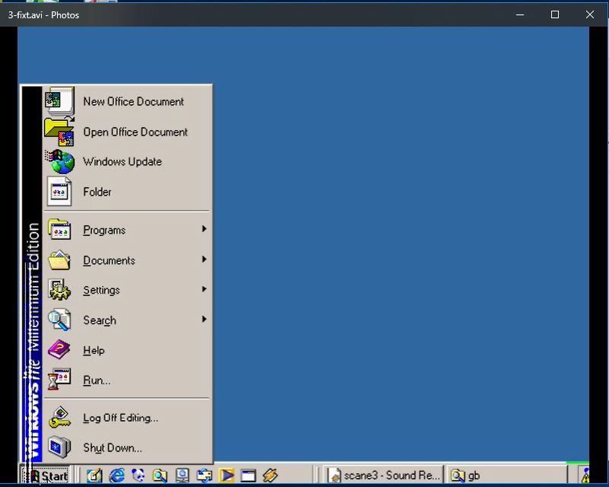Click the Open Office Document folder icon
The width and height of the screenshot is (609, 487).
coord(59,132)
